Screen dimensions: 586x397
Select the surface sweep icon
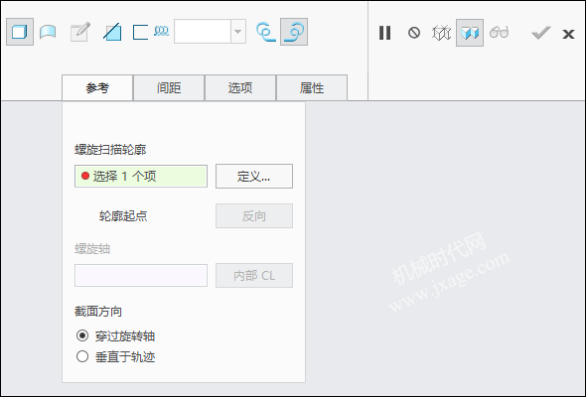[x=48, y=32]
